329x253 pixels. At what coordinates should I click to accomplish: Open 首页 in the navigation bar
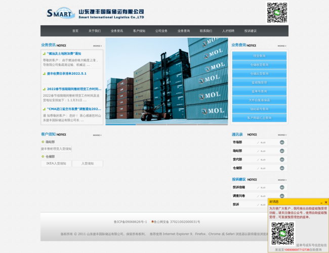75,31
